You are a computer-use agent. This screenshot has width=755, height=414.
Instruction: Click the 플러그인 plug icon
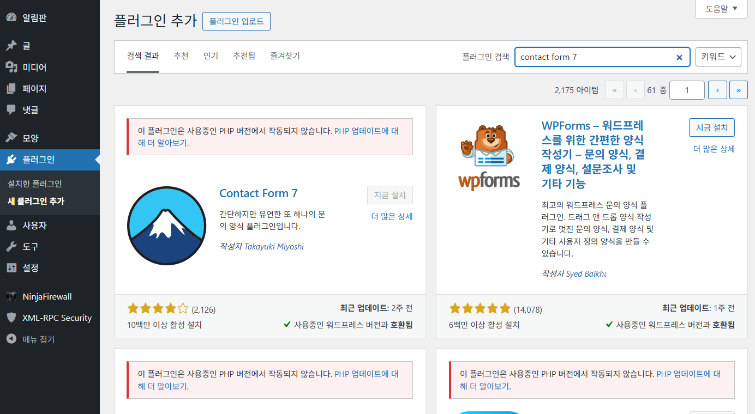(11, 160)
